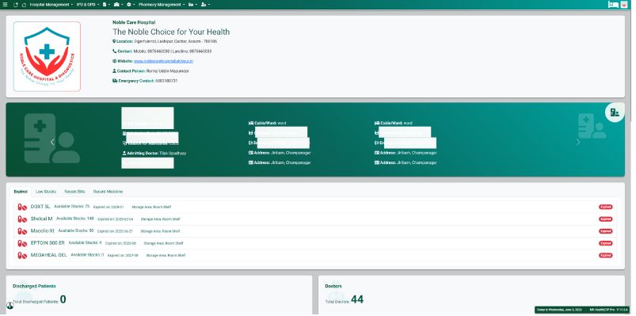The height and width of the screenshot is (316, 636).
Task: Switch to the Recent Medicine tab
Action: 108,192
